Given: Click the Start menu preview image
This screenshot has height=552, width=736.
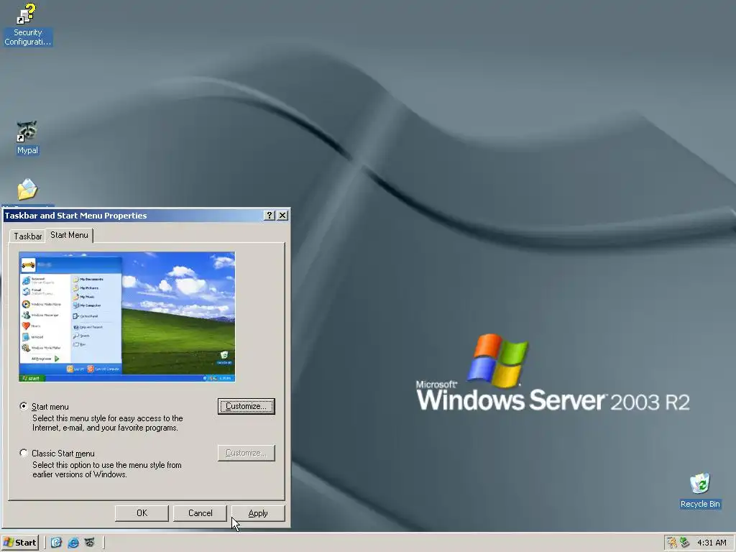Looking at the screenshot, I should pyautogui.click(x=126, y=317).
